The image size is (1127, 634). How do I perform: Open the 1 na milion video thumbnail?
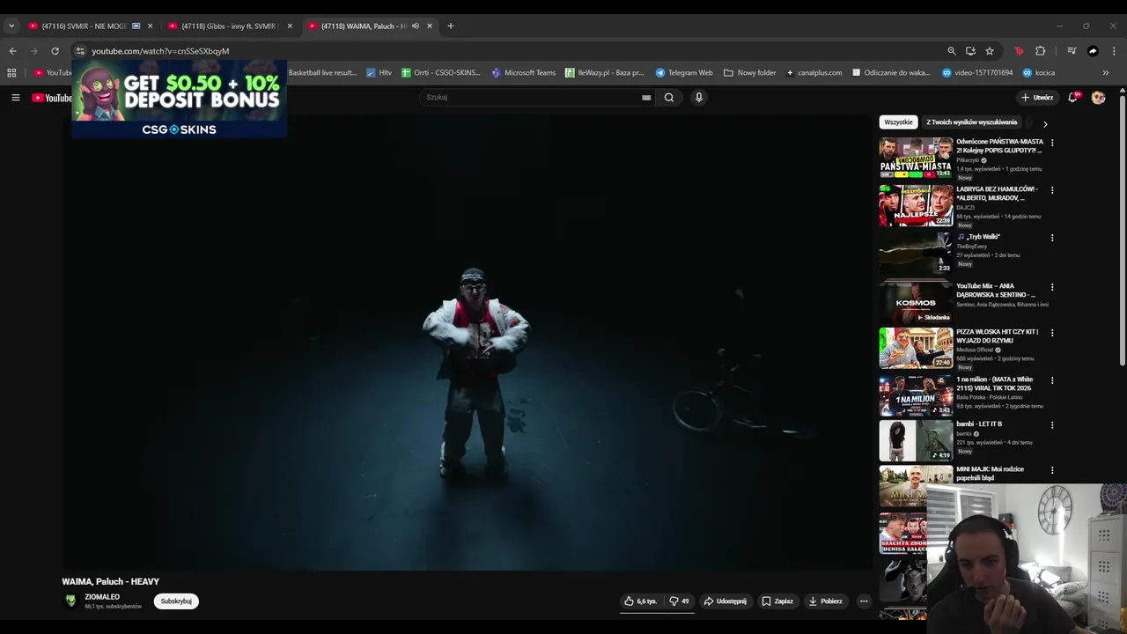pos(916,395)
